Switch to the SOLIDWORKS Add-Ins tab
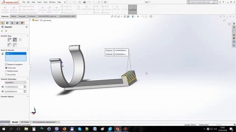 click(47, 16)
